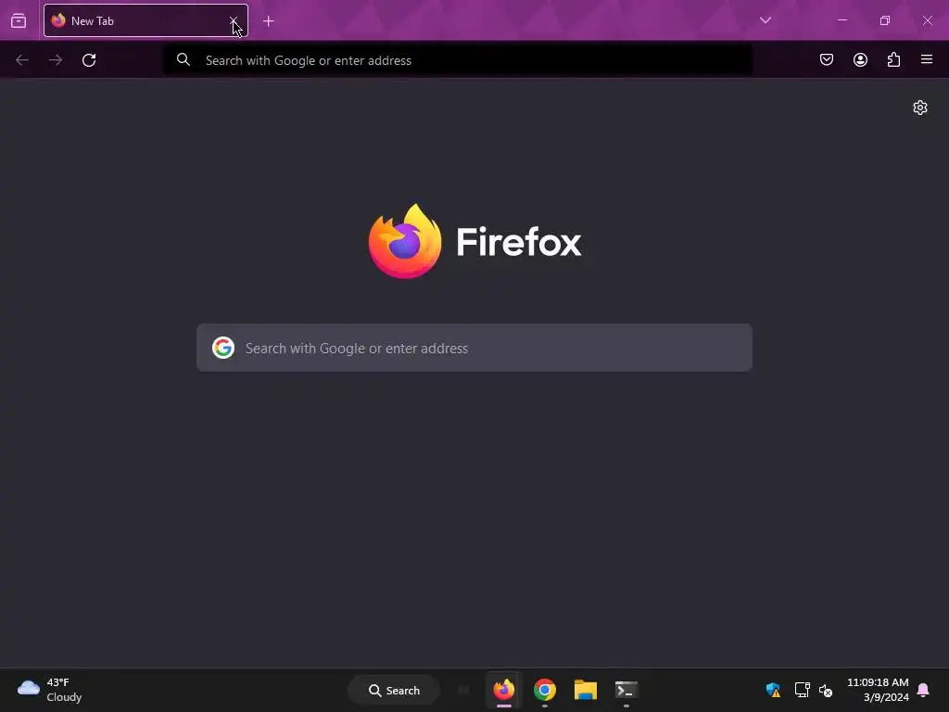Open the Extensions puzzle icon

[893, 59]
